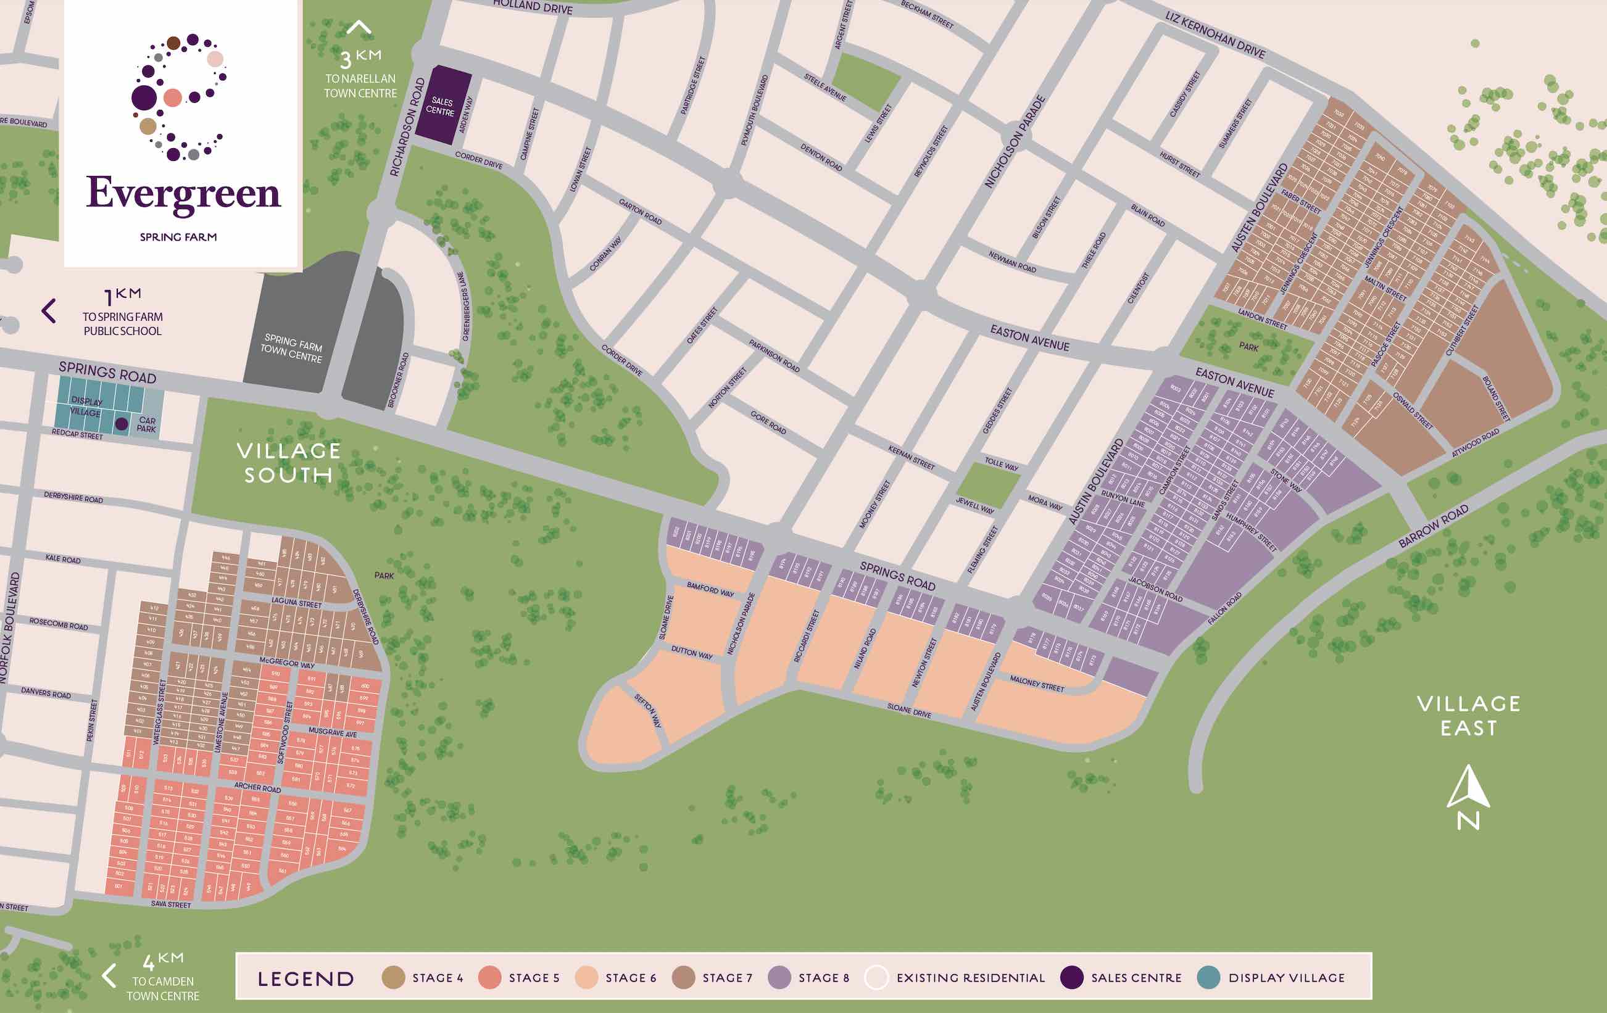
Task: Click the left chevron to Camden Town Centre
Action: [x=109, y=975]
